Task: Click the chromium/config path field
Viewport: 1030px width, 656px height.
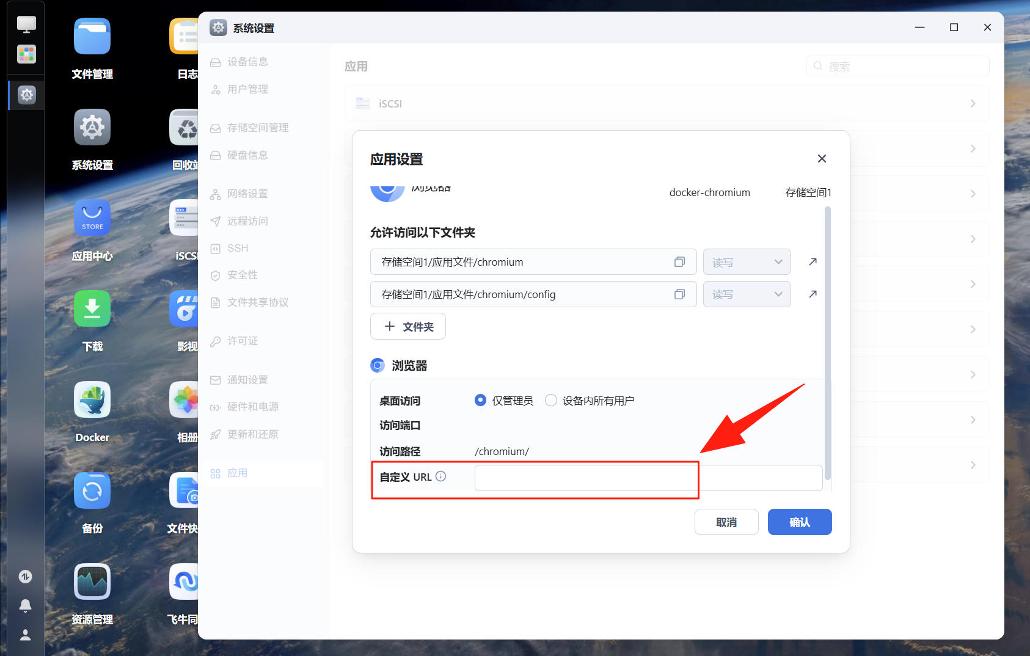Action: pyautogui.click(x=533, y=294)
